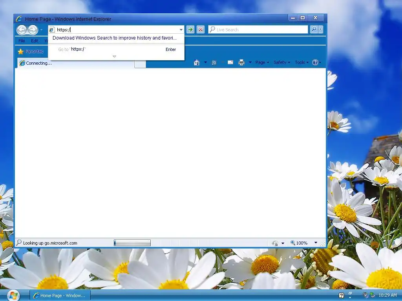Click the network connection tray icon
402x301 pixels.
[x=372, y=295]
